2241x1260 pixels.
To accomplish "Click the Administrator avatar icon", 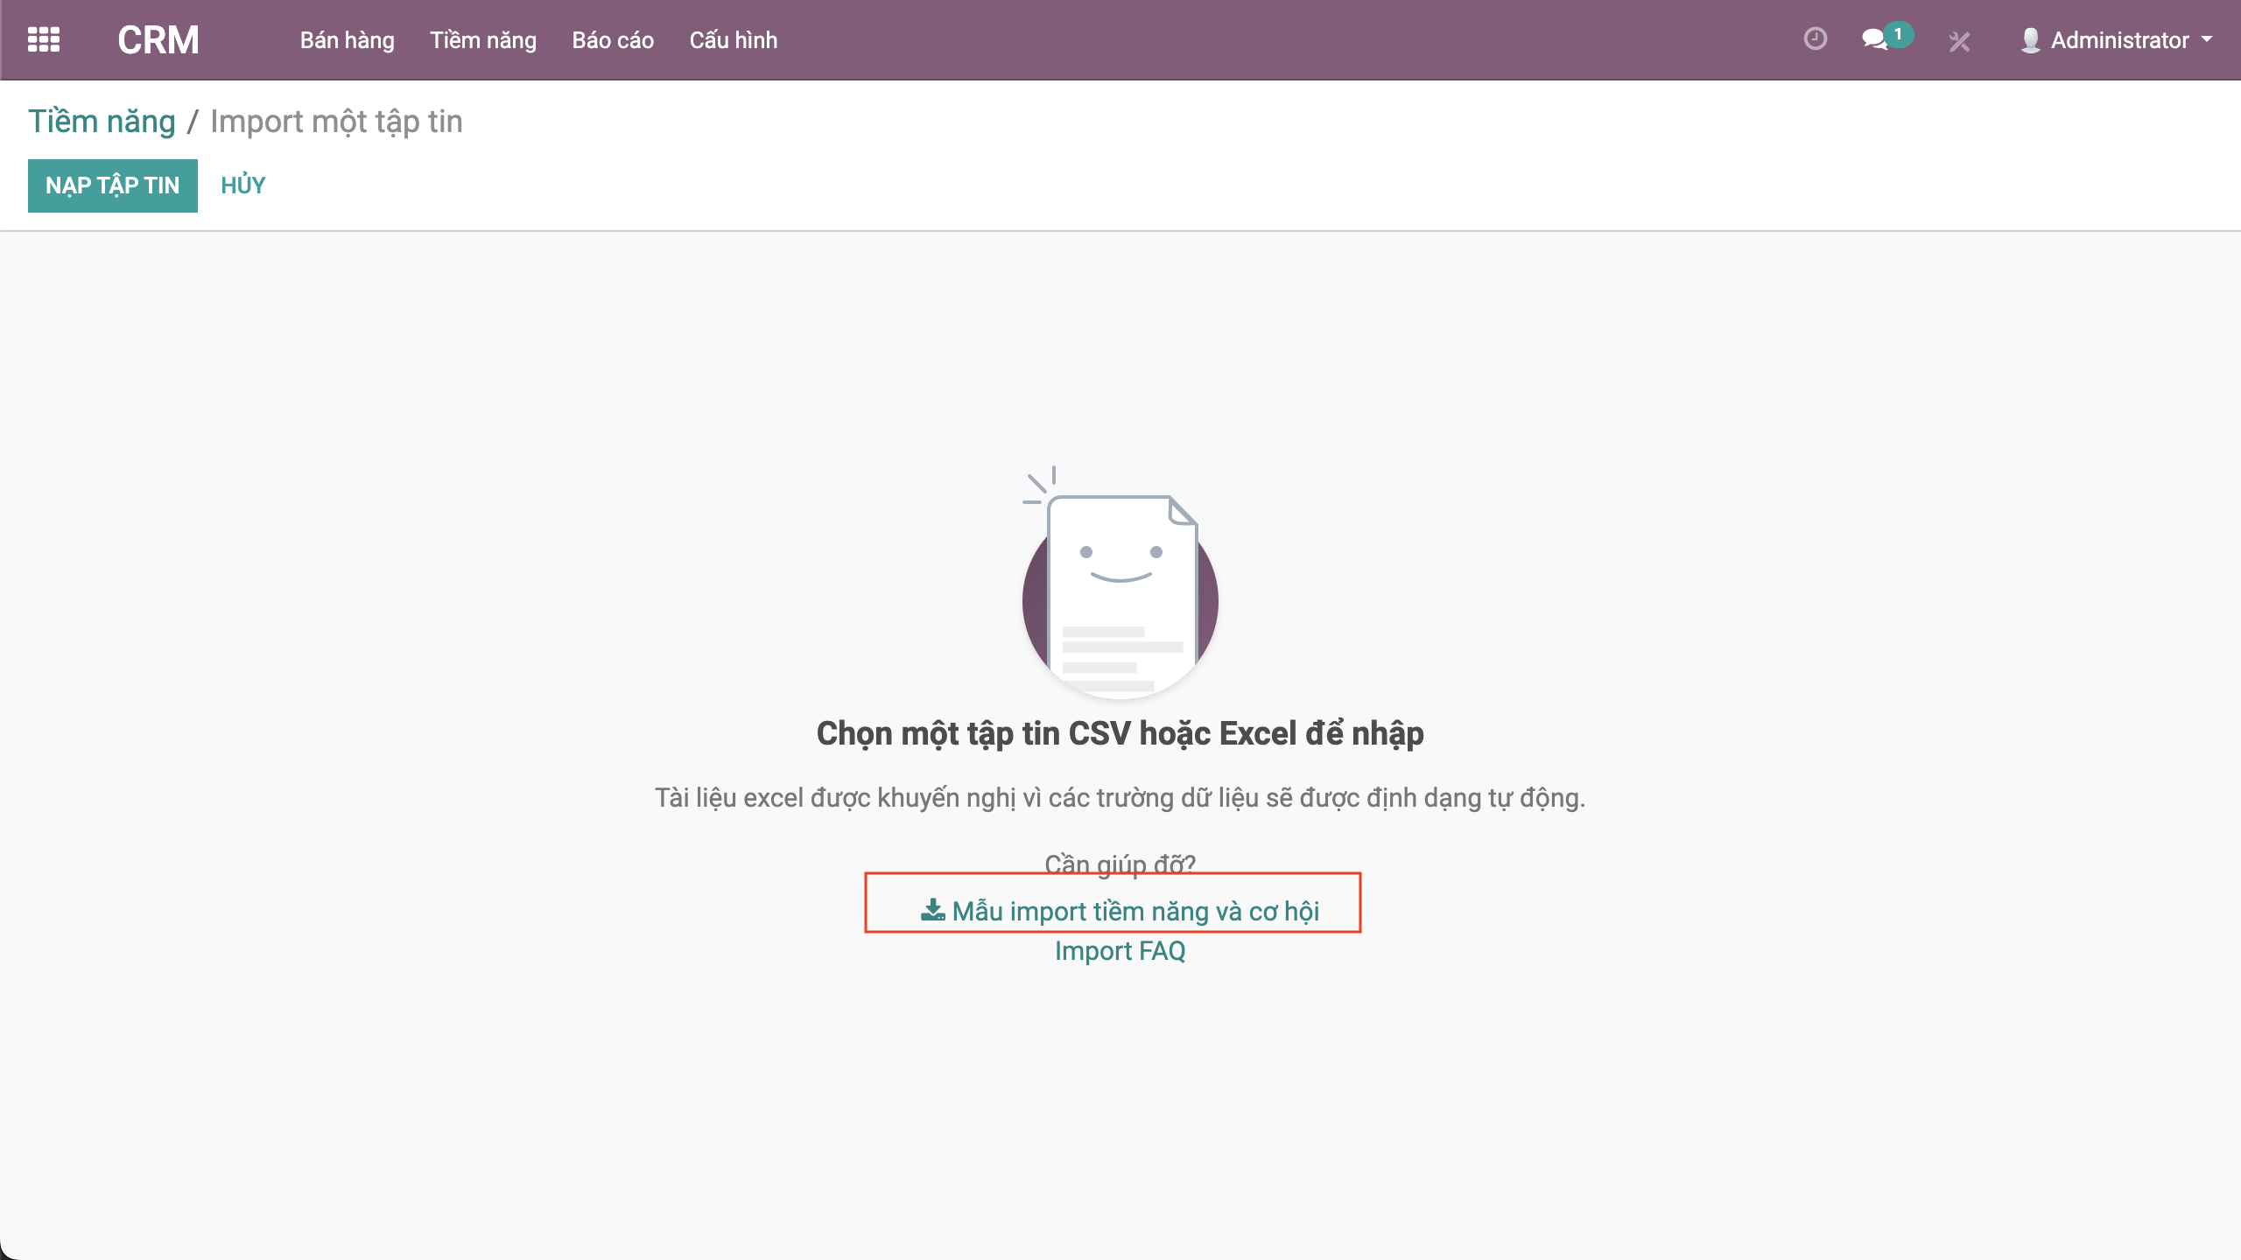I will click(x=2031, y=40).
